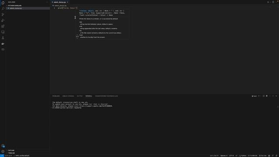Click the terminal prompt line

67,108
